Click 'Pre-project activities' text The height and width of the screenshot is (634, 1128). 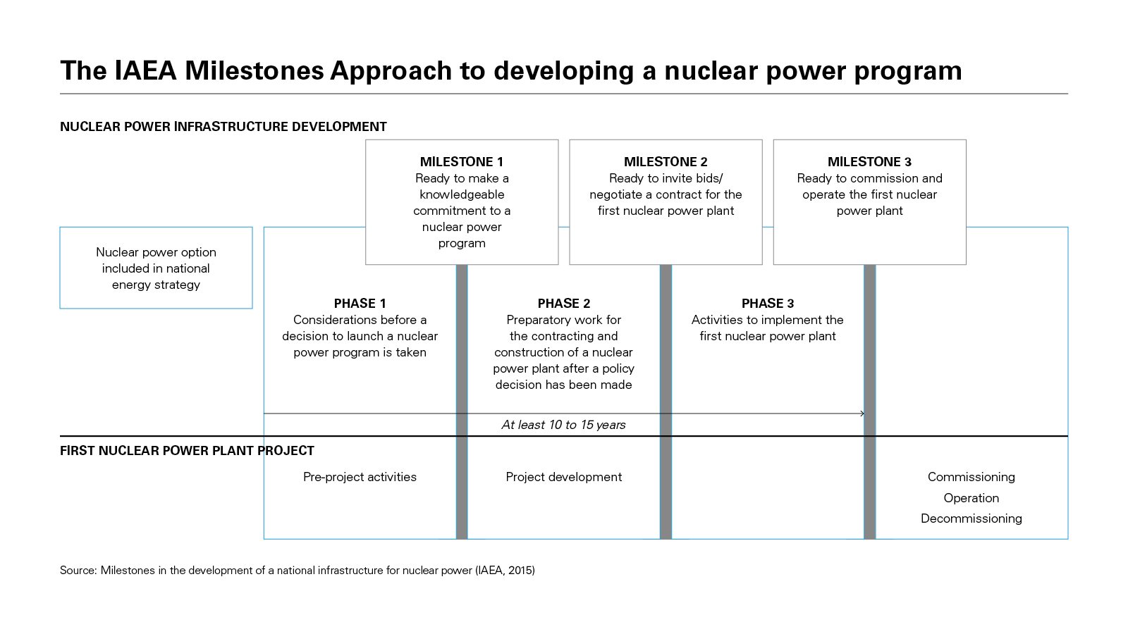click(x=360, y=477)
